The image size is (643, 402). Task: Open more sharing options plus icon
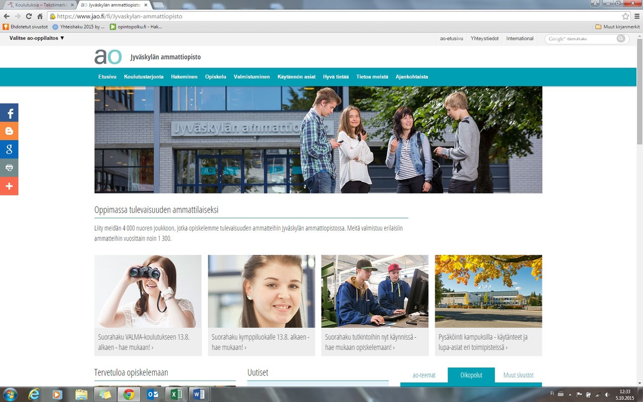(x=9, y=186)
